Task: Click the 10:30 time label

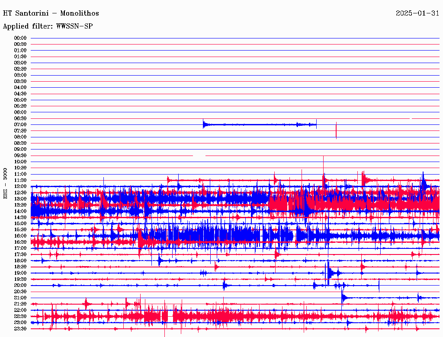Action: coord(20,168)
